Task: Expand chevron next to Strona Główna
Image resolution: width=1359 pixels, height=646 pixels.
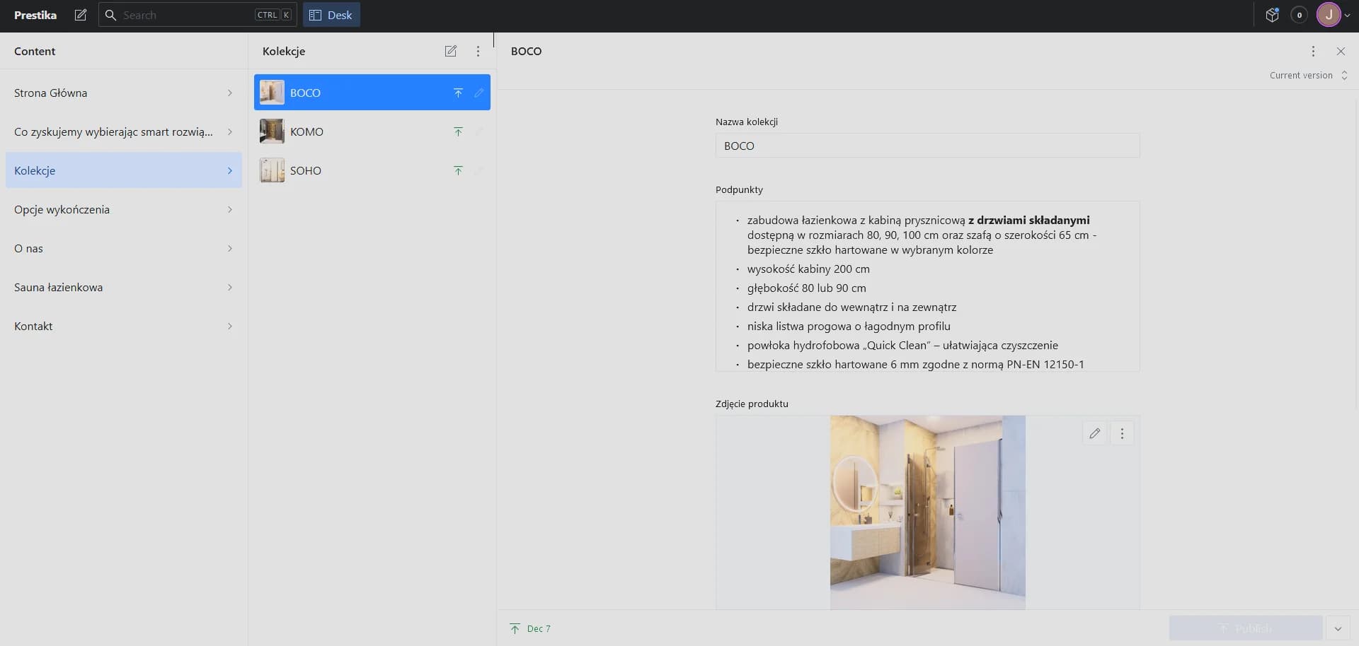Action: [x=230, y=93]
